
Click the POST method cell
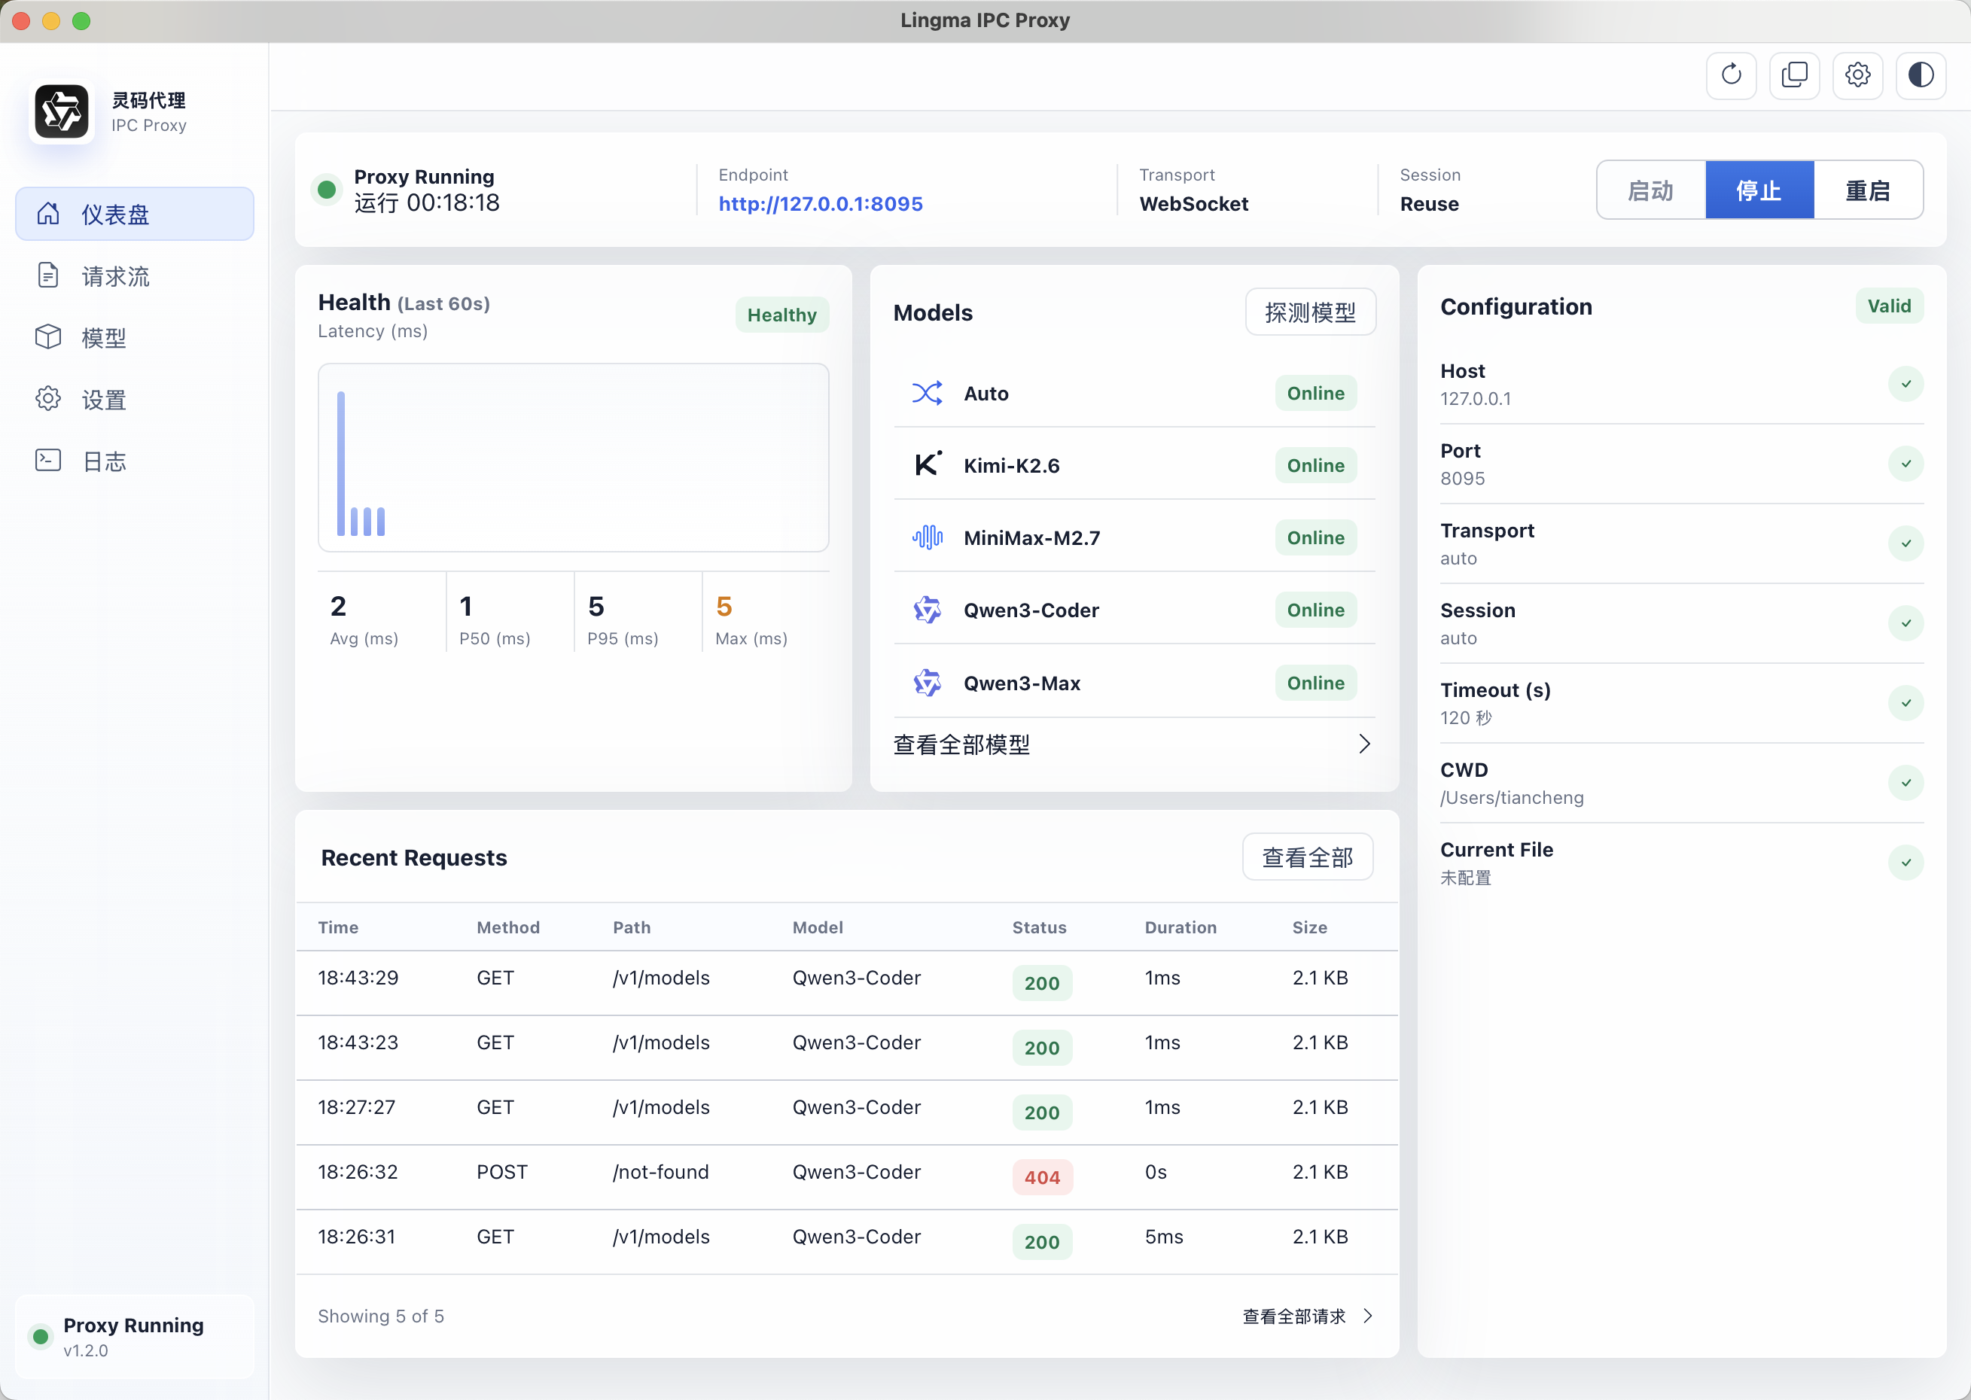tap(502, 1171)
